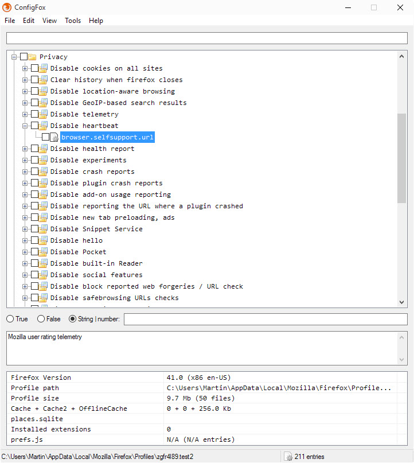Check the Disable hello checkbox

pos(35,240)
